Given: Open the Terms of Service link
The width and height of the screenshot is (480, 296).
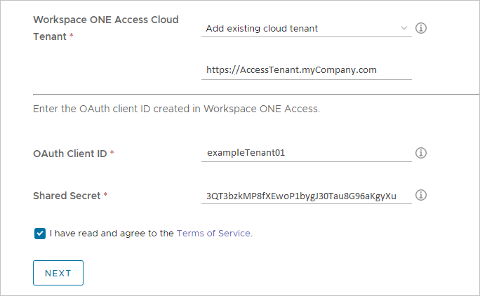Looking at the screenshot, I should pyautogui.click(x=213, y=234).
